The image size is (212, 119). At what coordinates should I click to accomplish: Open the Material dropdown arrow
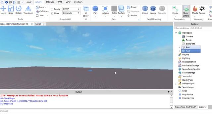click(105, 16)
